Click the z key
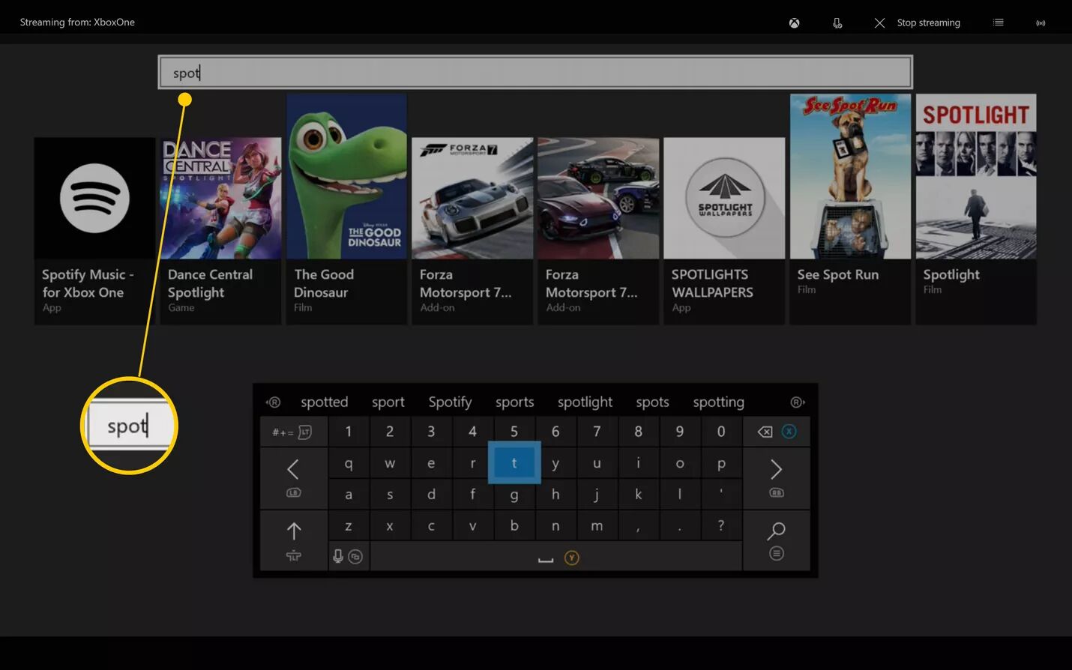Image resolution: width=1072 pixels, height=670 pixels. point(349,525)
